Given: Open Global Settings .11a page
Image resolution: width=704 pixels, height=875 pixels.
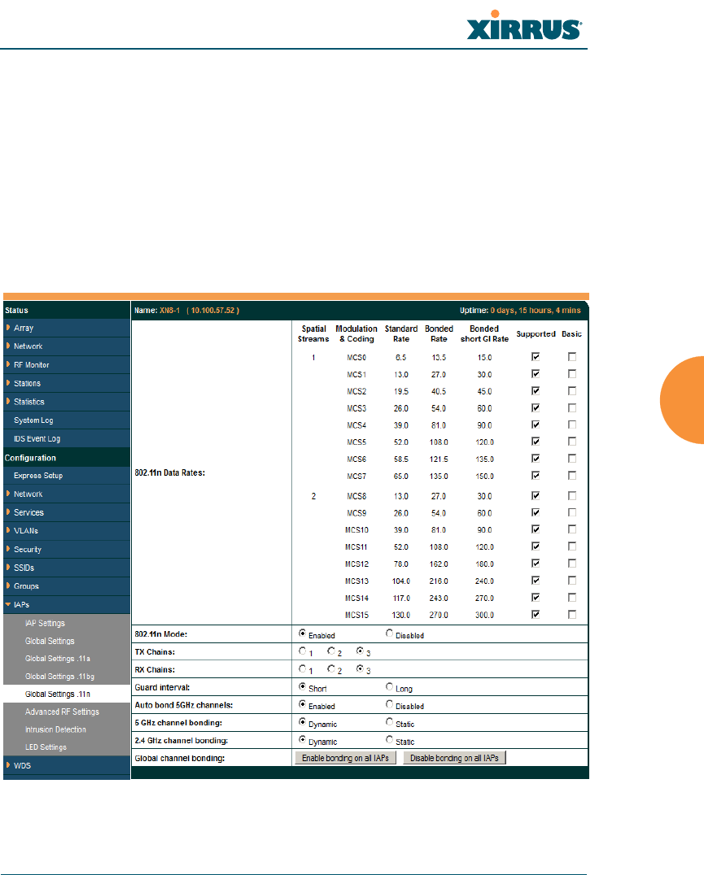Looking at the screenshot, I should pos(58,659).
